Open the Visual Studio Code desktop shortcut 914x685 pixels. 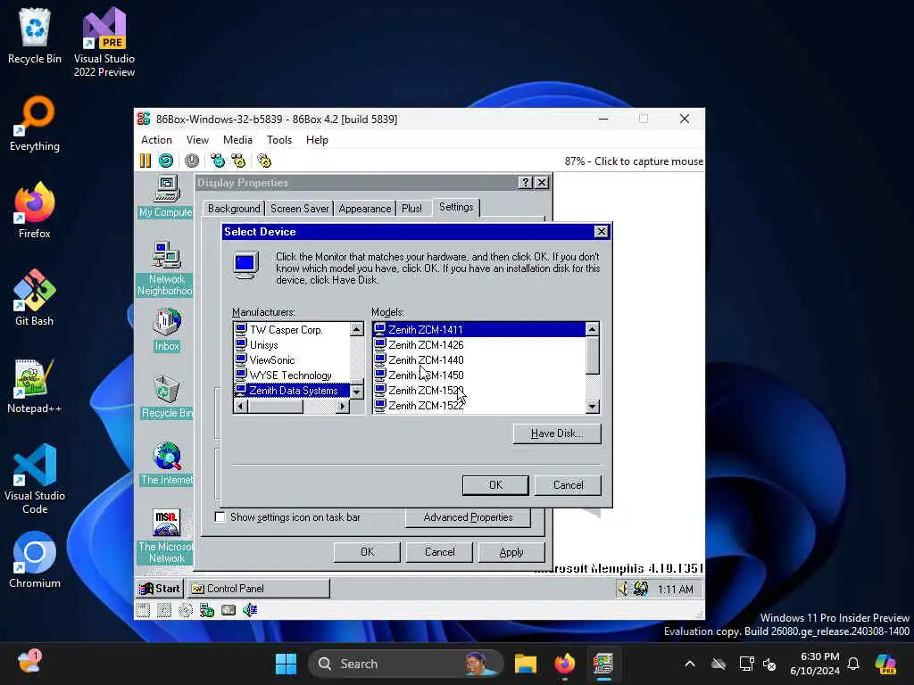point(35,479)
